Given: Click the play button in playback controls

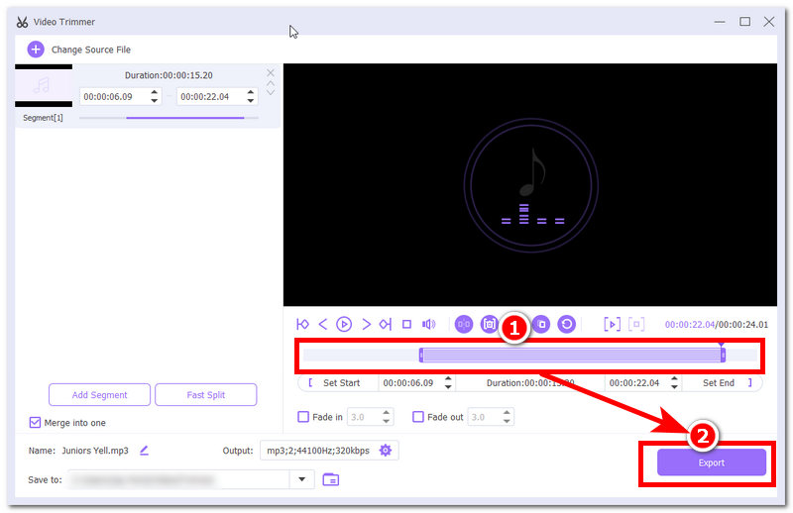Looking at the screenshot, I should click(344, 324).
